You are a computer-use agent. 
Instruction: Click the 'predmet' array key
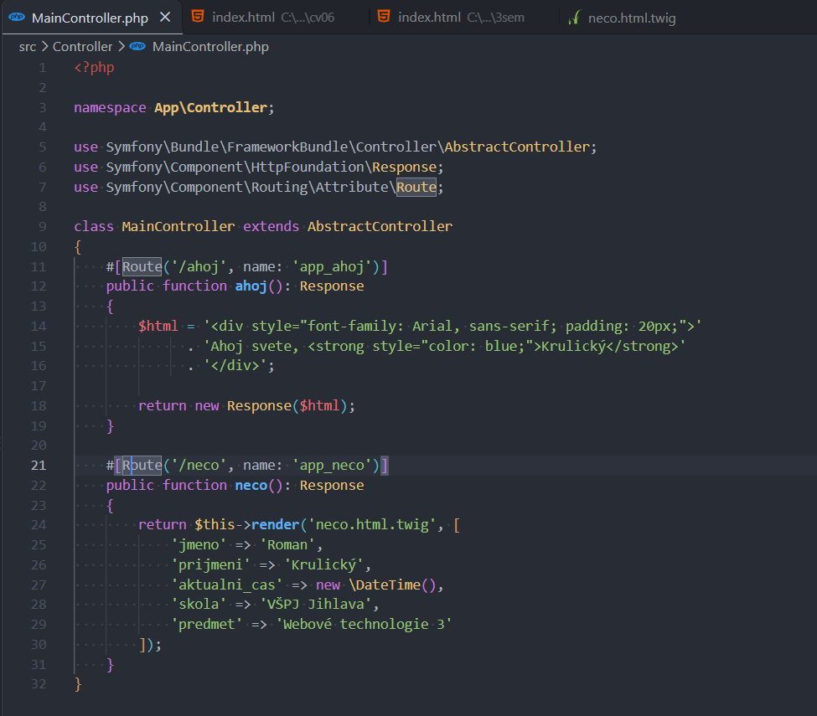207,624
